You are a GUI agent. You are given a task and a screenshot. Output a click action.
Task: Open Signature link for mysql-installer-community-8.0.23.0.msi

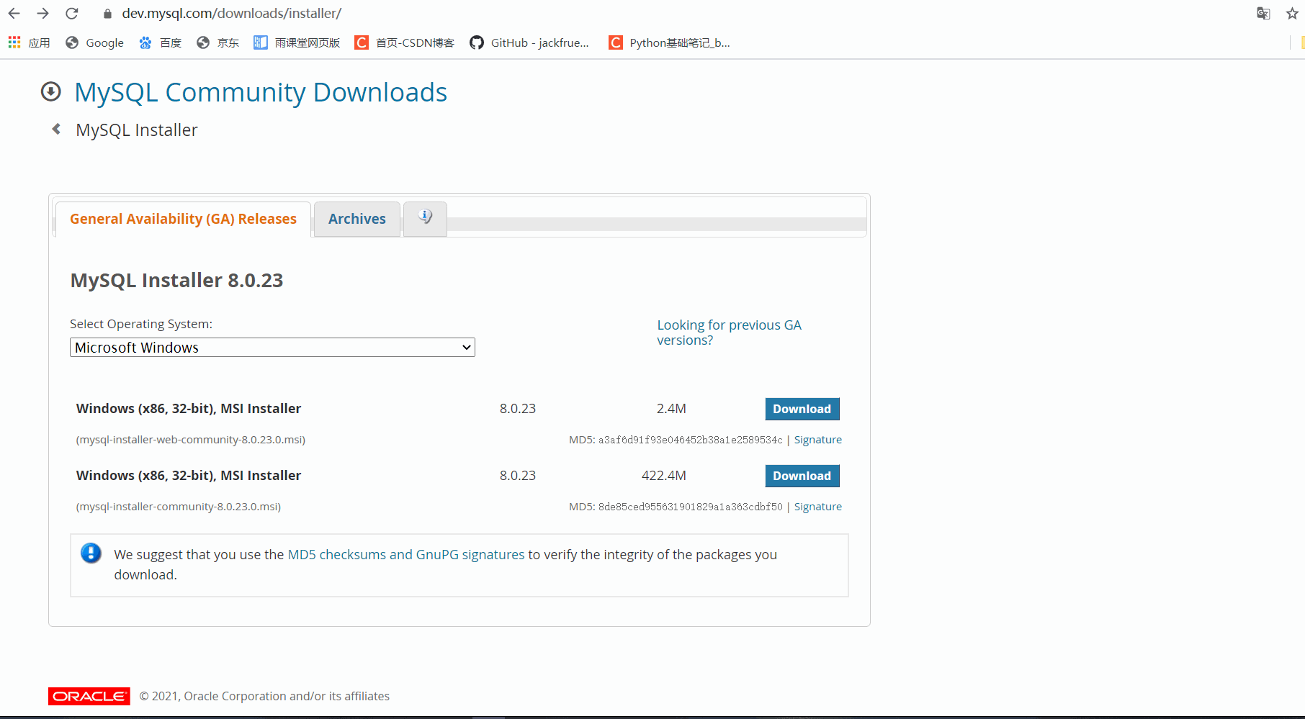(x=818, y=507)
